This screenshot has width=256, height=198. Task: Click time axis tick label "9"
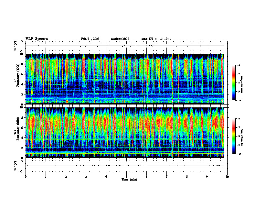coord(207,177)
